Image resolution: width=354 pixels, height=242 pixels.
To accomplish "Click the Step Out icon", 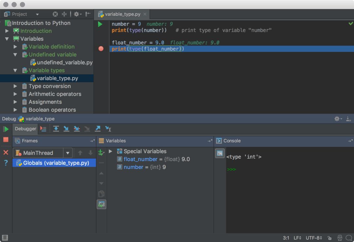I will click(x=98, y=129).
